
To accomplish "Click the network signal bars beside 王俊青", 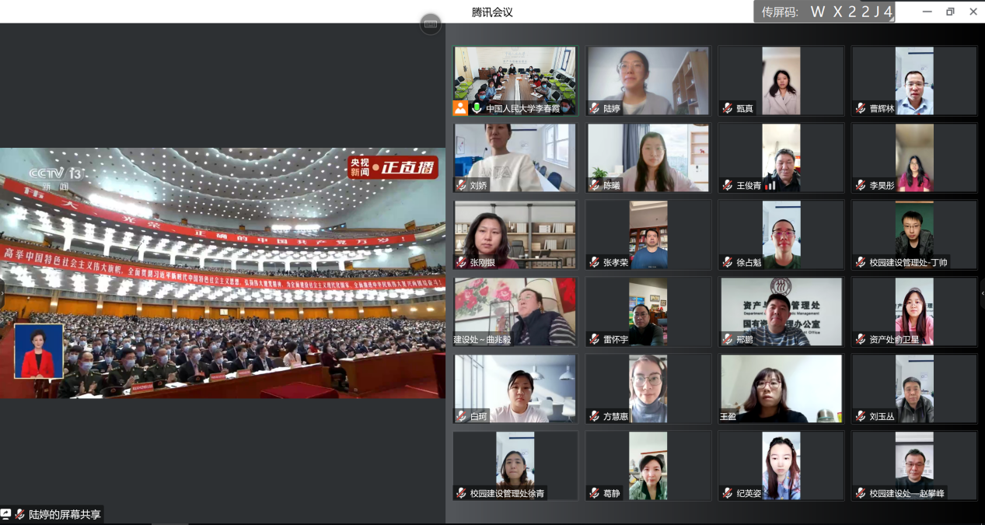I will tap(772, 186).
